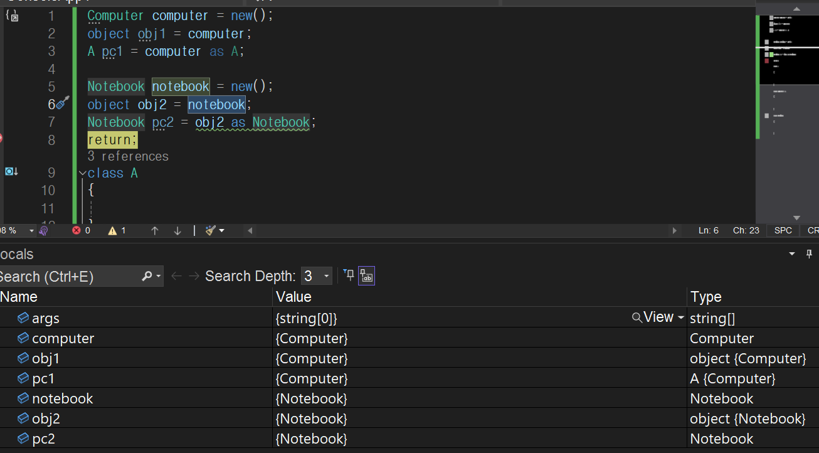The height and width of the screenshot is (453, 819).
Task: Click the variable icon next to pc2
Action: click(23, 439)
